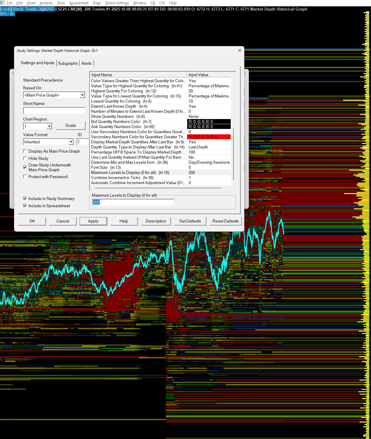Click the Set Defaults button
The width and height of the screenshot is (371, 439).
[190, 221]
